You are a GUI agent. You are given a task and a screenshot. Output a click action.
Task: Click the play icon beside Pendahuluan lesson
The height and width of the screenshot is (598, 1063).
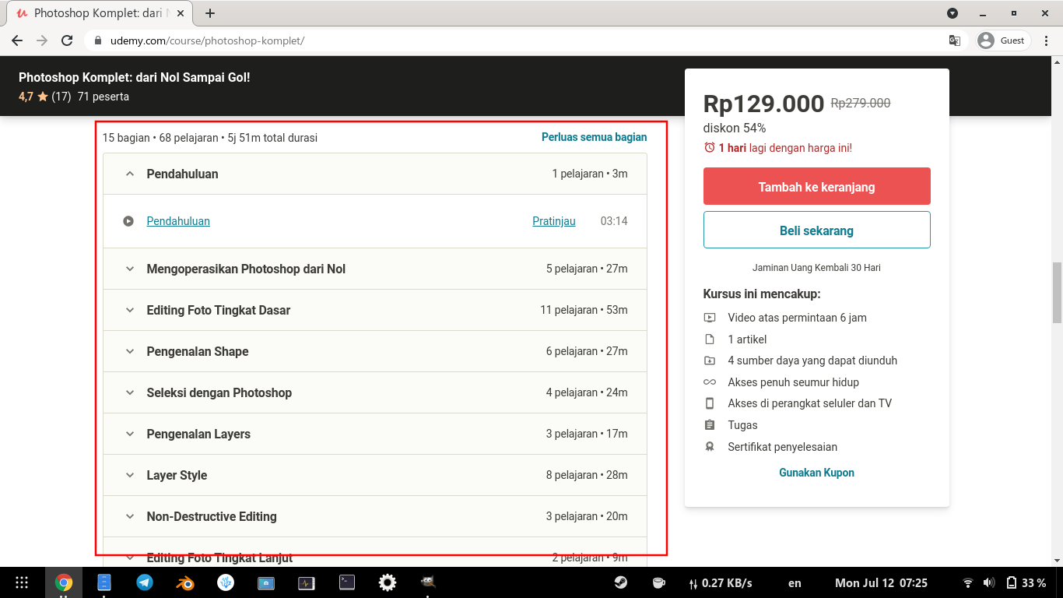(x=128, y=221)
